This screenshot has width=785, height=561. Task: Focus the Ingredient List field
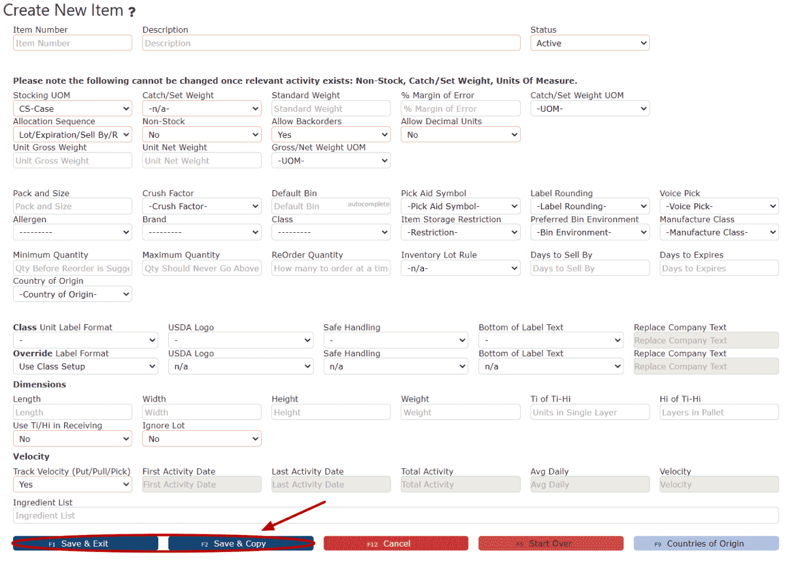click(x=395, y=516)
